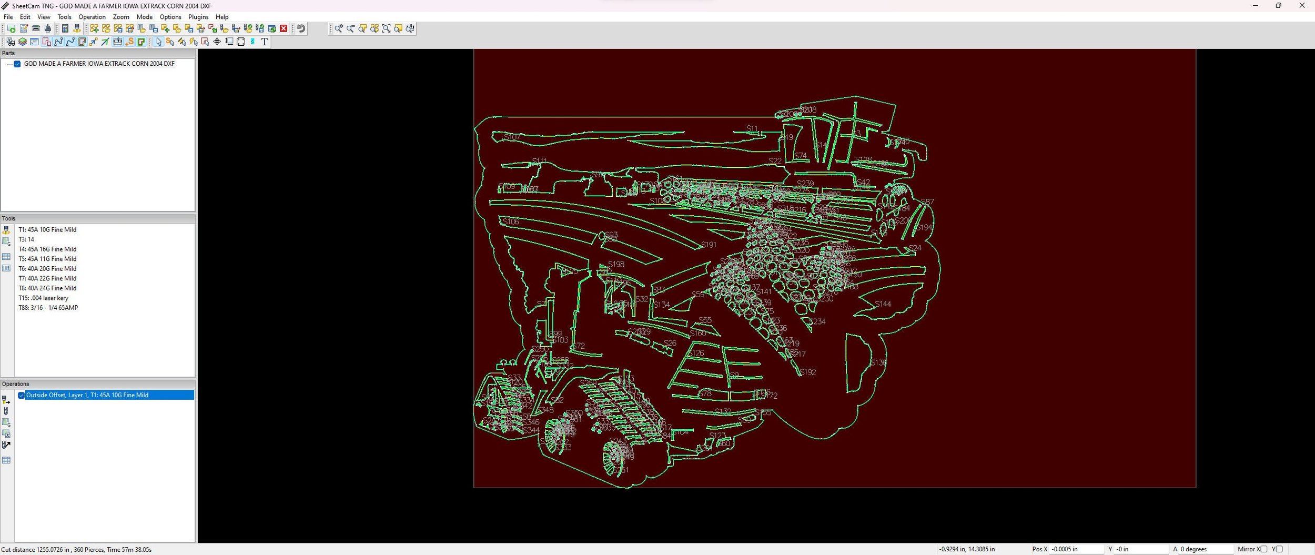Enable the Mirror X checkbox

pos(1264,549)
